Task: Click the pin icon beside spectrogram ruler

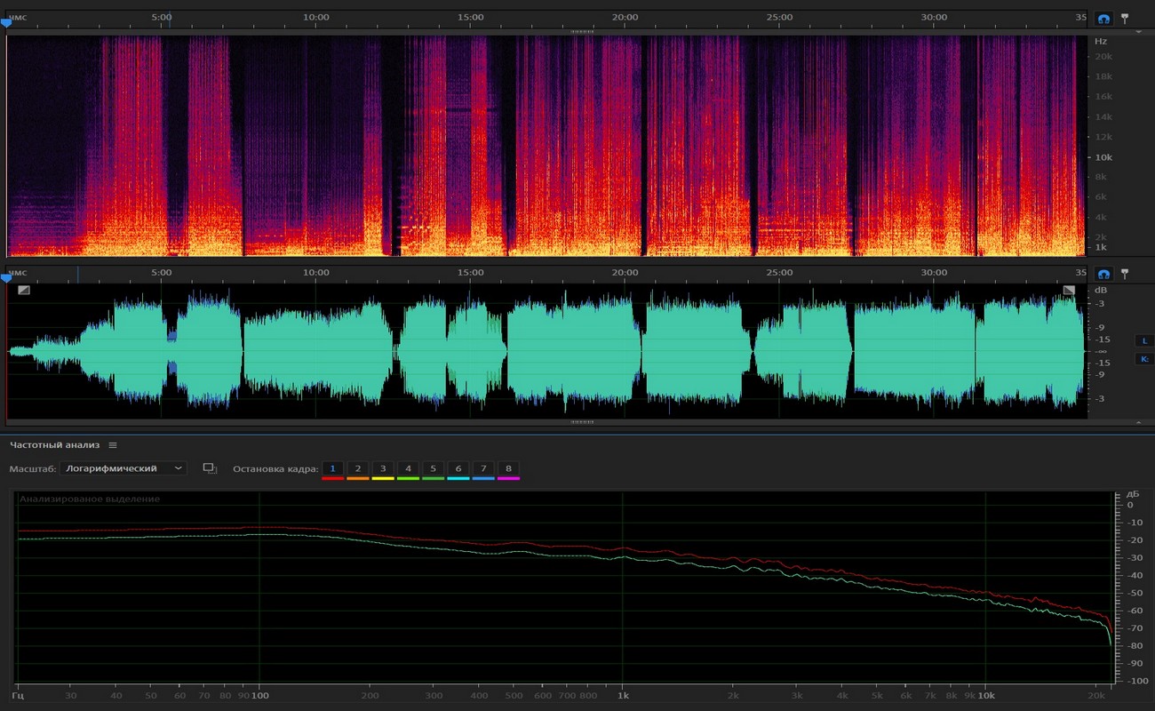Action: pyautogui.click(x=1124, y=18)
